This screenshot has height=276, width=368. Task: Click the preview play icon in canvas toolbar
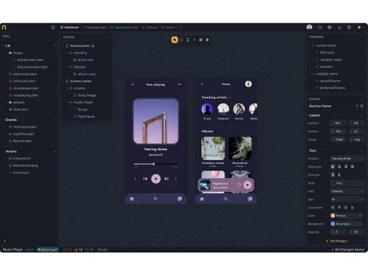pyautogui.click(x=208, y=40)
